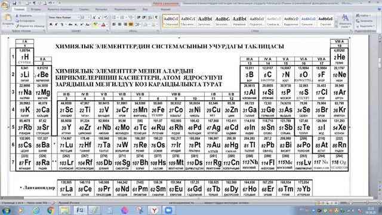
Task: Copy selection with Копировать
Action: [25, 21]
